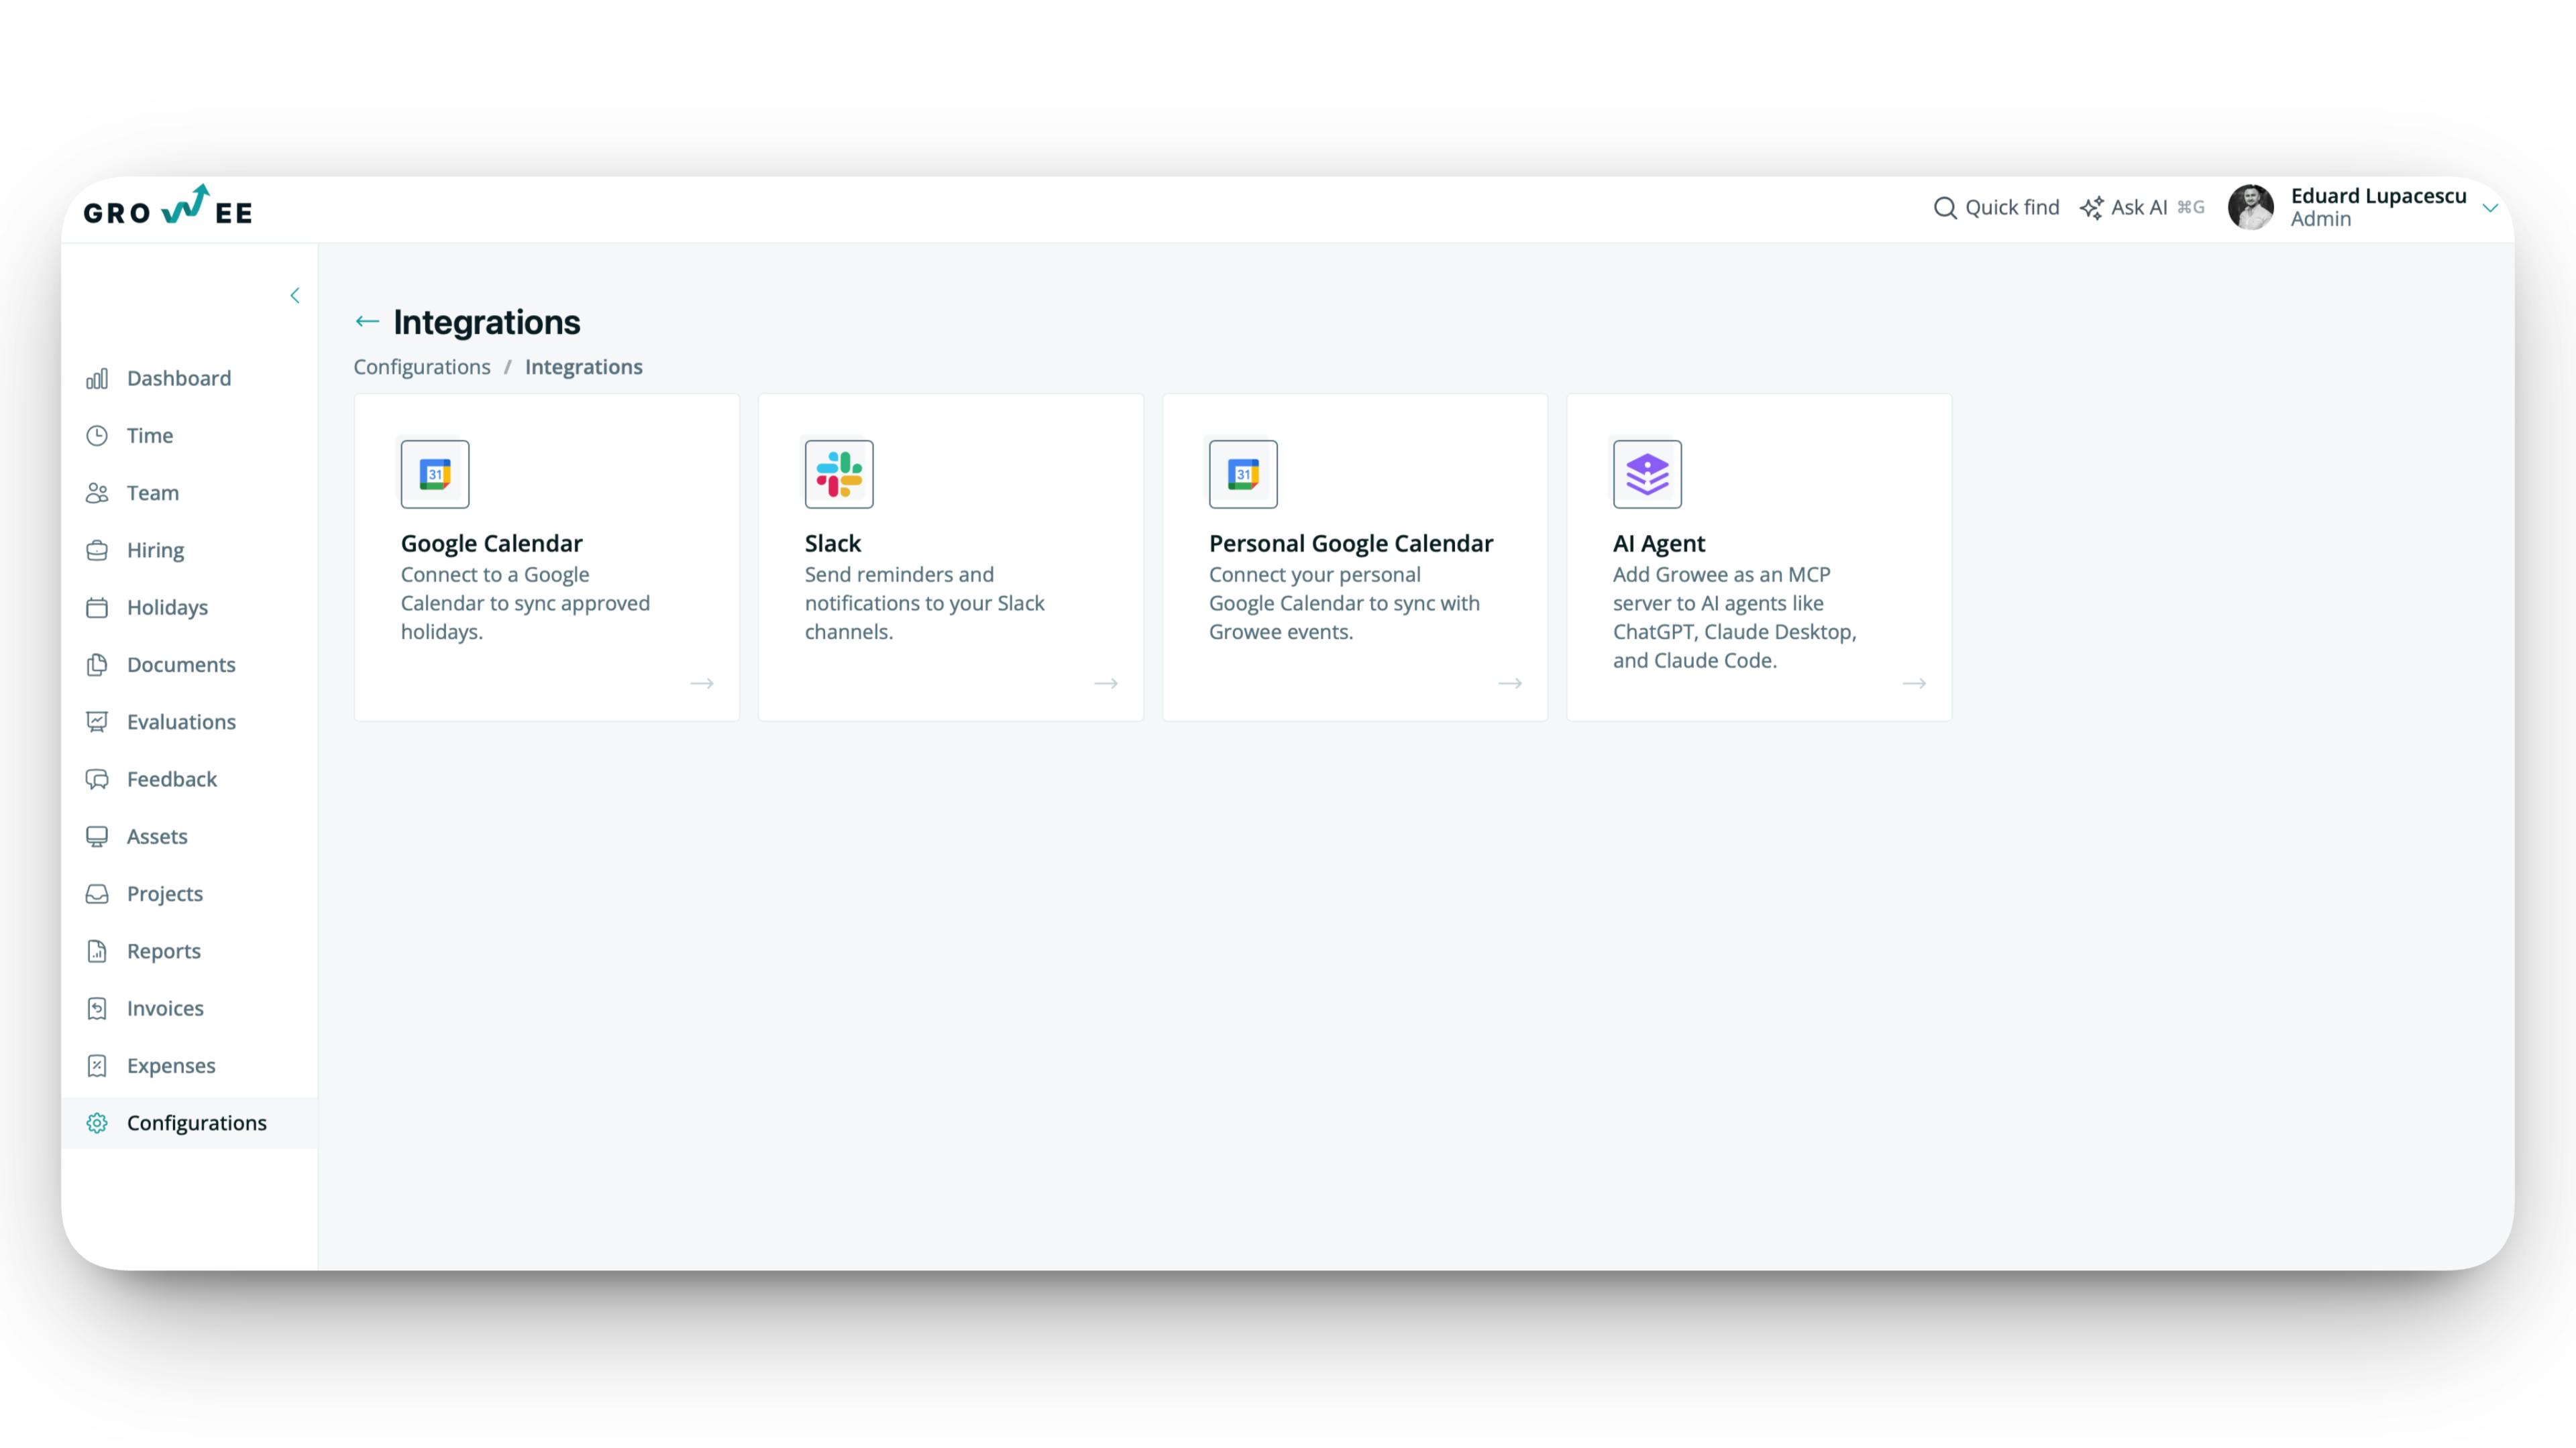
Task: Click the Holidays calendar icon
Action: 97,607
